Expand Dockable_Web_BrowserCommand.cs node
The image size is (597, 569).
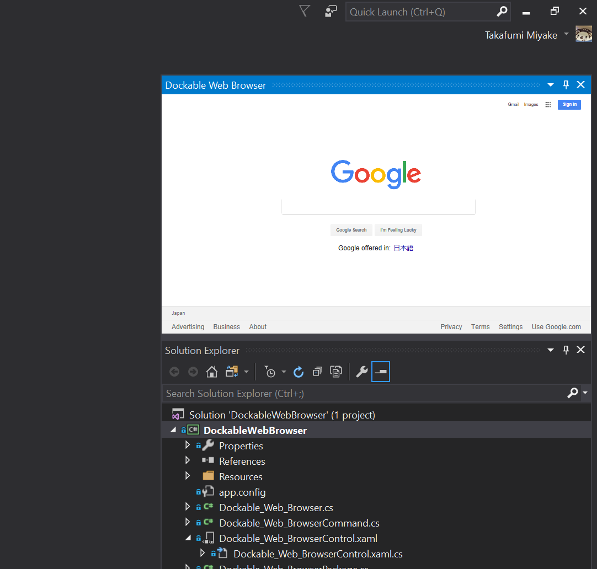point(188,522)
